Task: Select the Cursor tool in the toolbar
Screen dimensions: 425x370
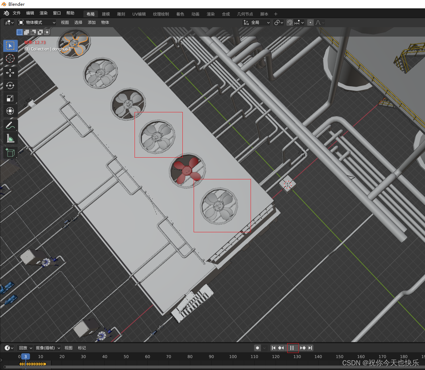Action: tap(10, 58)
